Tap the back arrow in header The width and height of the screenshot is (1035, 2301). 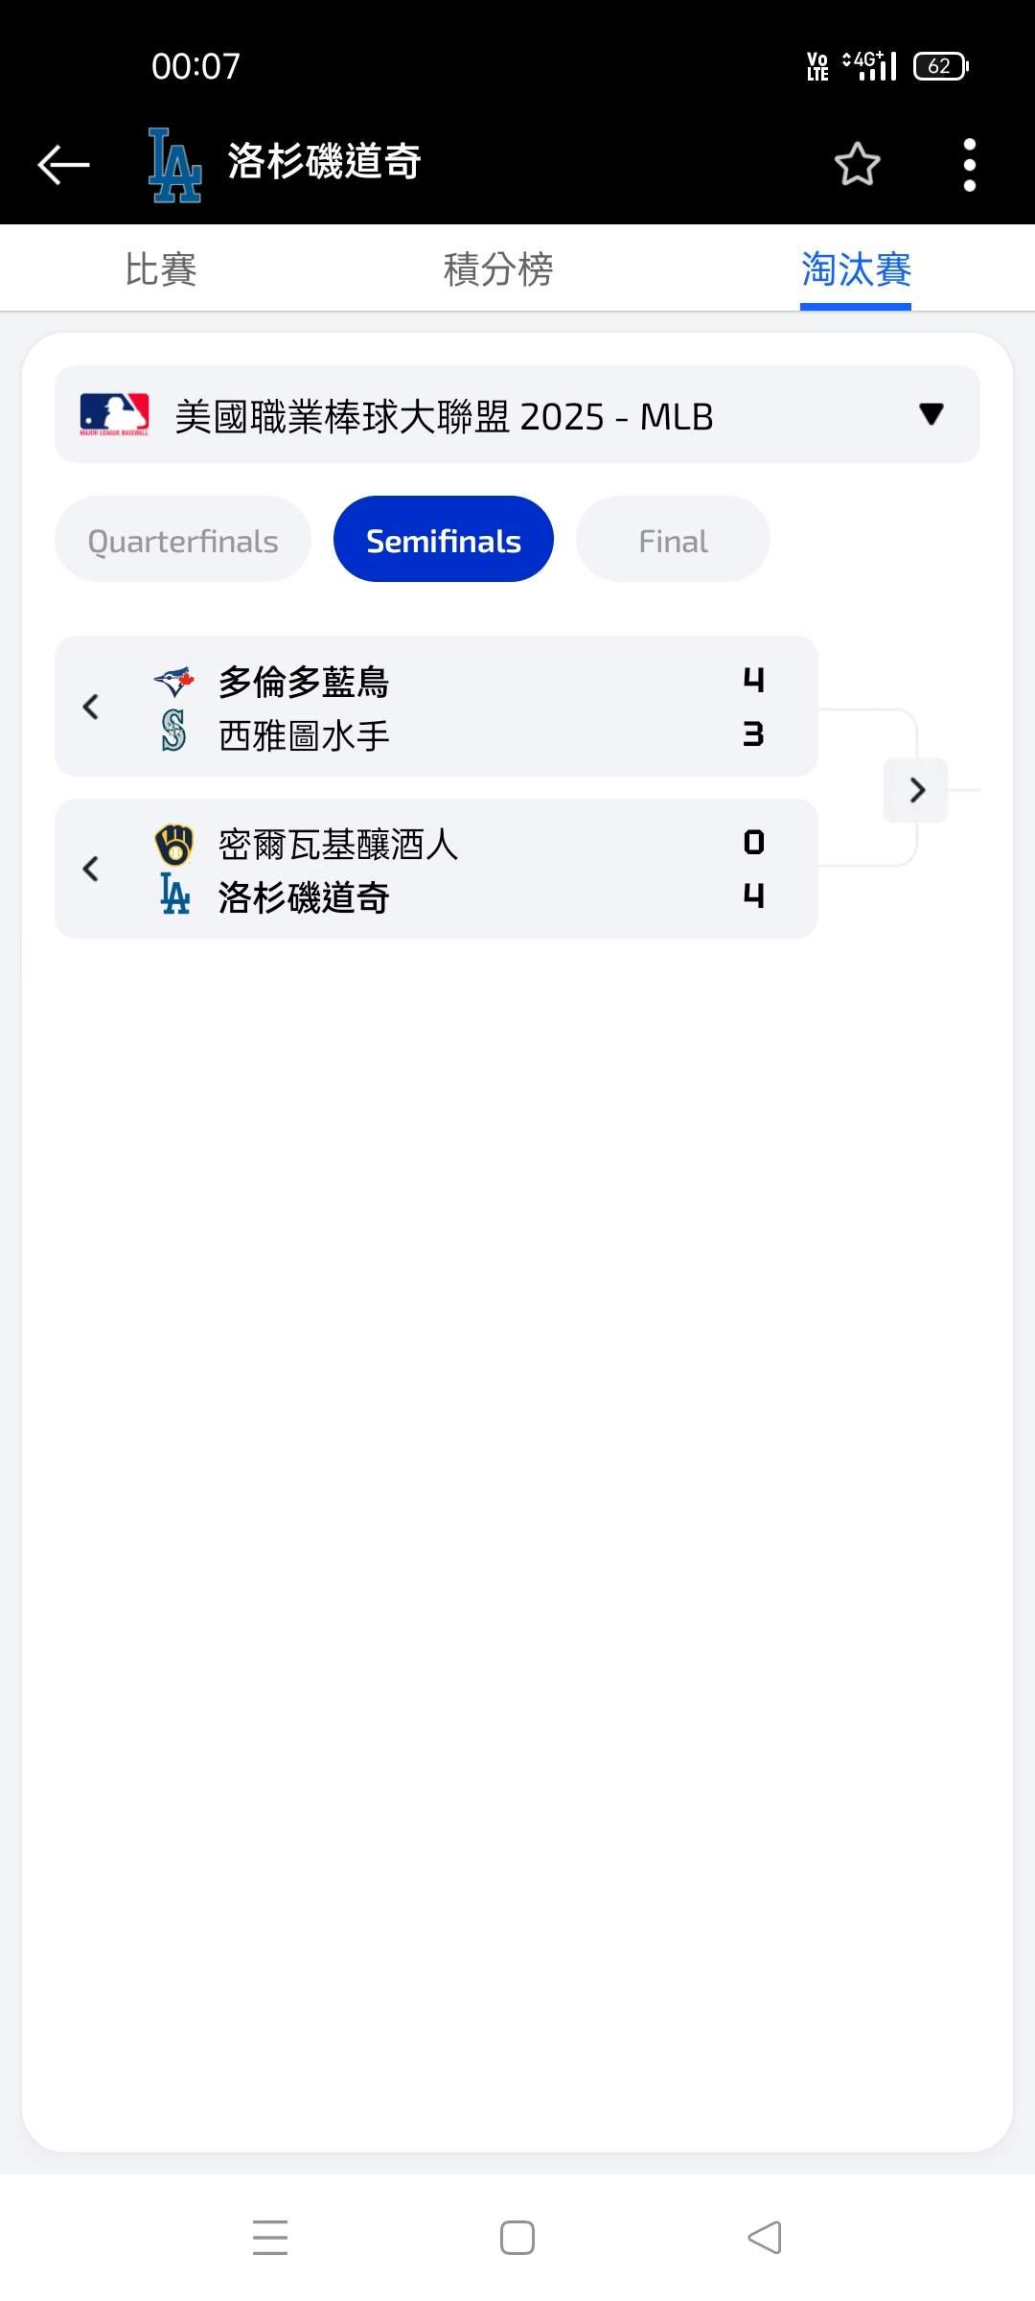coord(63,164)
